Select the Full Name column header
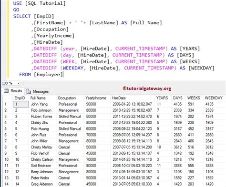Screen dimensions: 226x187 42,98
